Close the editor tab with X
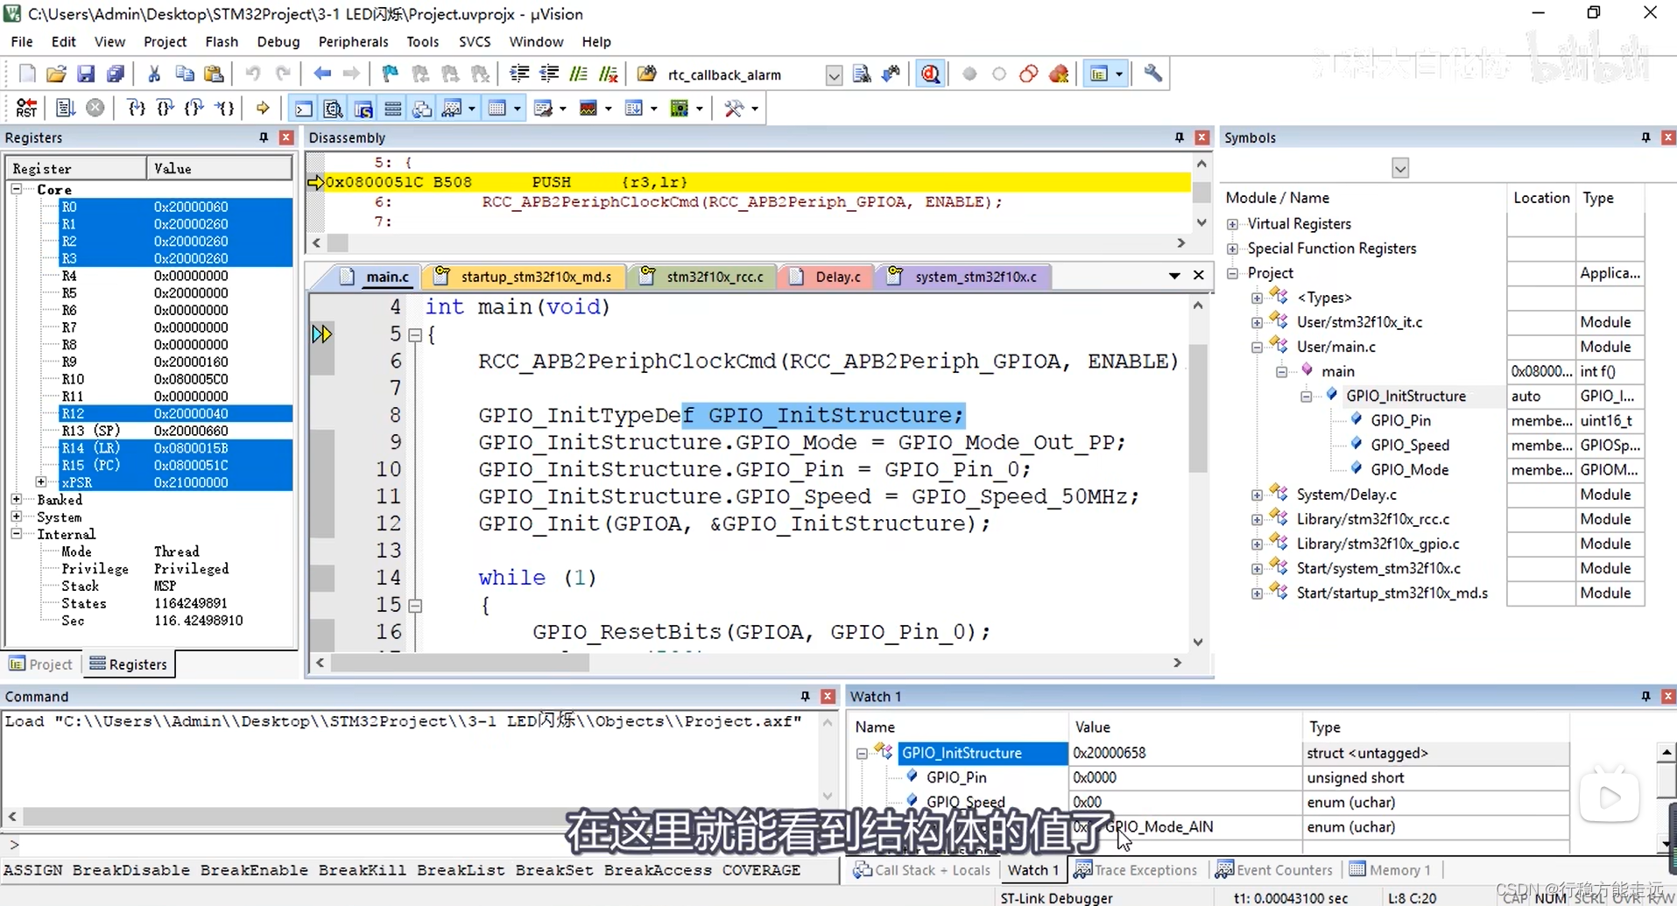This screenshot has height=906, width=1677. 1199,275
